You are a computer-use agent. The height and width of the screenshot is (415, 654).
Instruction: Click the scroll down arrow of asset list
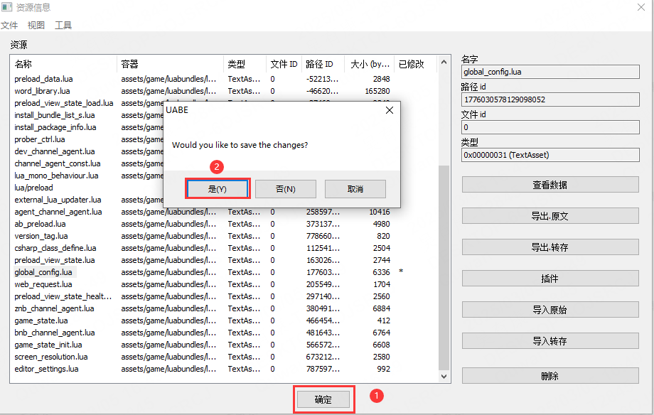click(445, 377)
